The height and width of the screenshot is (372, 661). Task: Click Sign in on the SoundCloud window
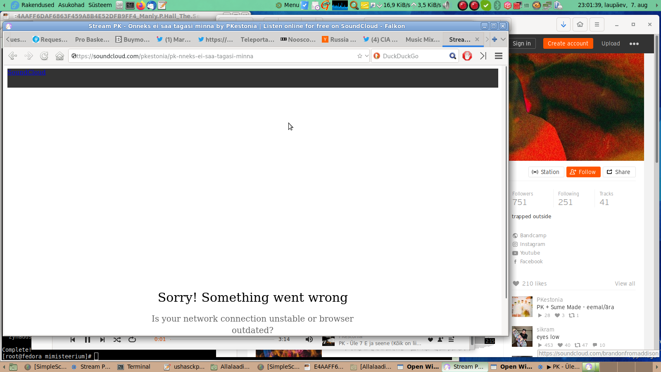tap(522, 43)
